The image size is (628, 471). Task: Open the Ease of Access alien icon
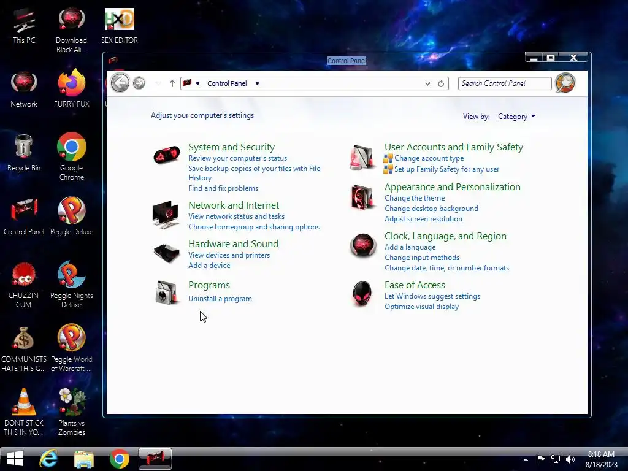(362, 294)
